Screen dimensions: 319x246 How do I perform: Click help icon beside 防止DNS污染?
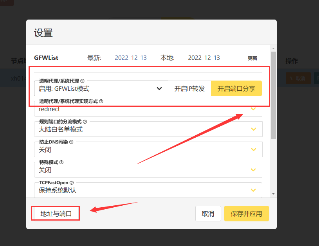coord(71,142)
